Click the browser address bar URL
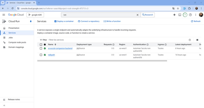 pyautogui.click(x=54, y=8)
